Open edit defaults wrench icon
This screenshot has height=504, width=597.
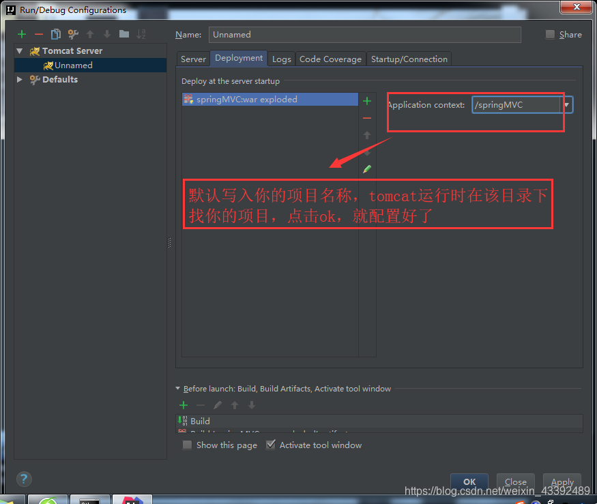(x=73, y=34)
